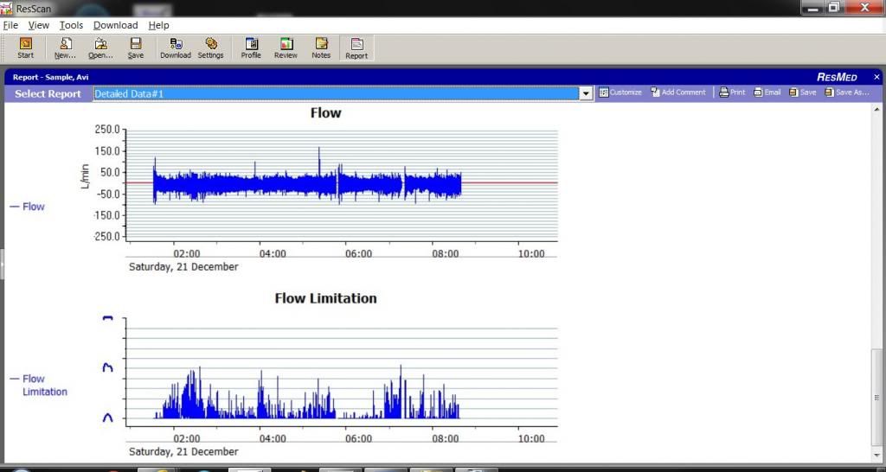Click the 06:00 label on Flow chart axis
Screen dimensions: 886x472
(x=359, y=254)
